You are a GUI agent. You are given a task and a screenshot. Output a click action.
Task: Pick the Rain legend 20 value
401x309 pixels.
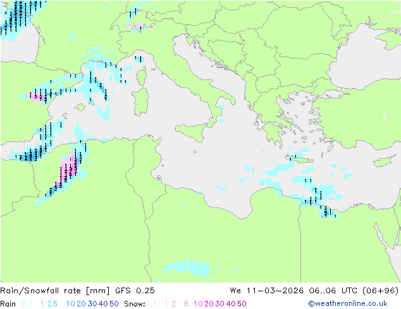[x=81, y=304]
